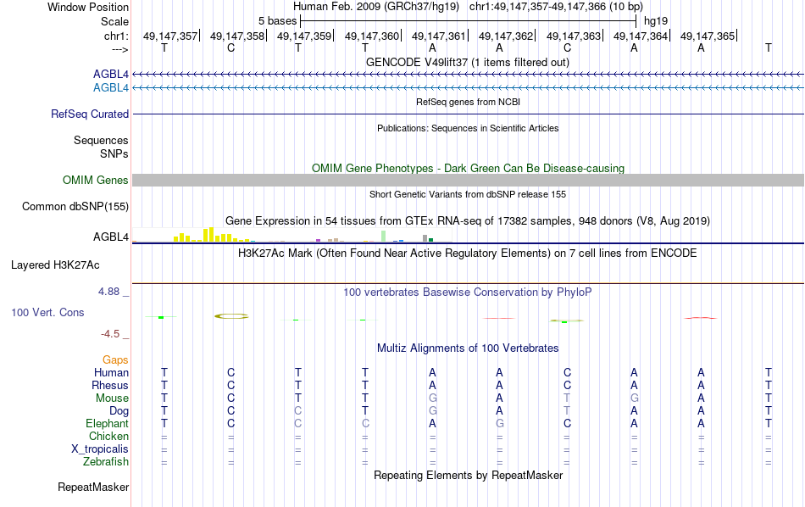Click the olive PhyloP conservation ellipse marker
This screenshot has height=507, width=805.
(231, 316)
